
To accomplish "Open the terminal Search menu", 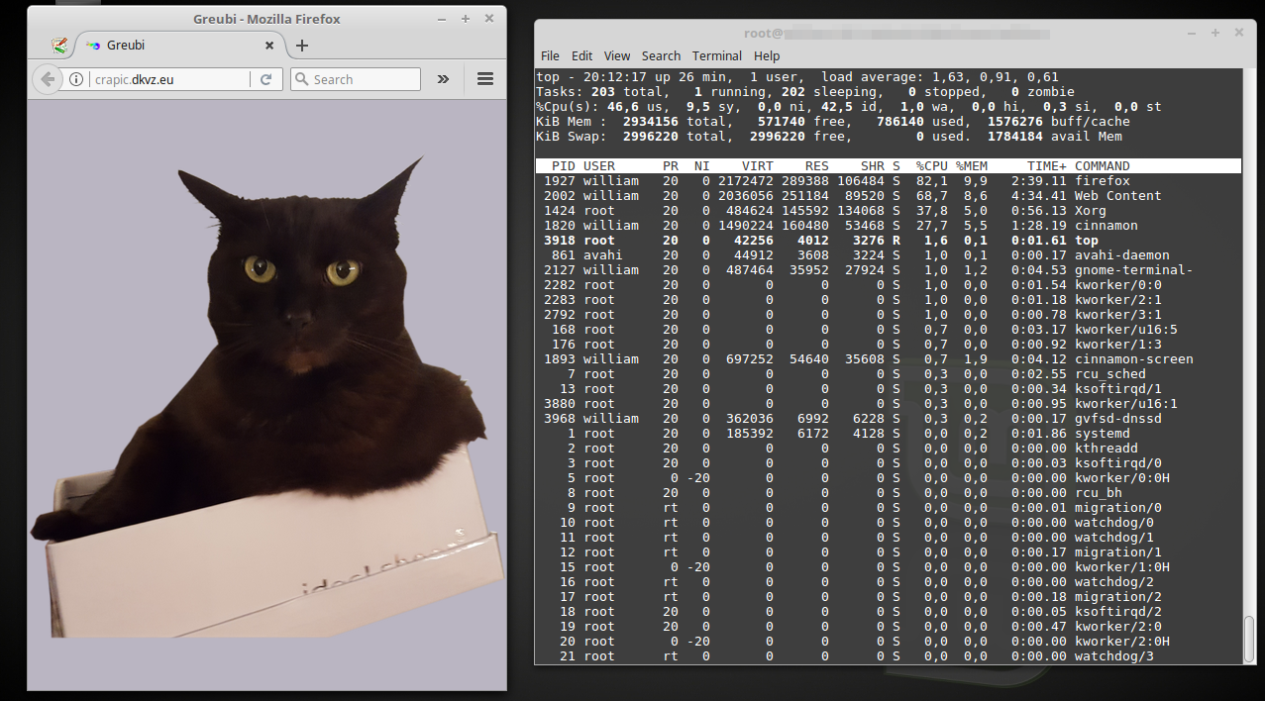I will coord(661,56).
